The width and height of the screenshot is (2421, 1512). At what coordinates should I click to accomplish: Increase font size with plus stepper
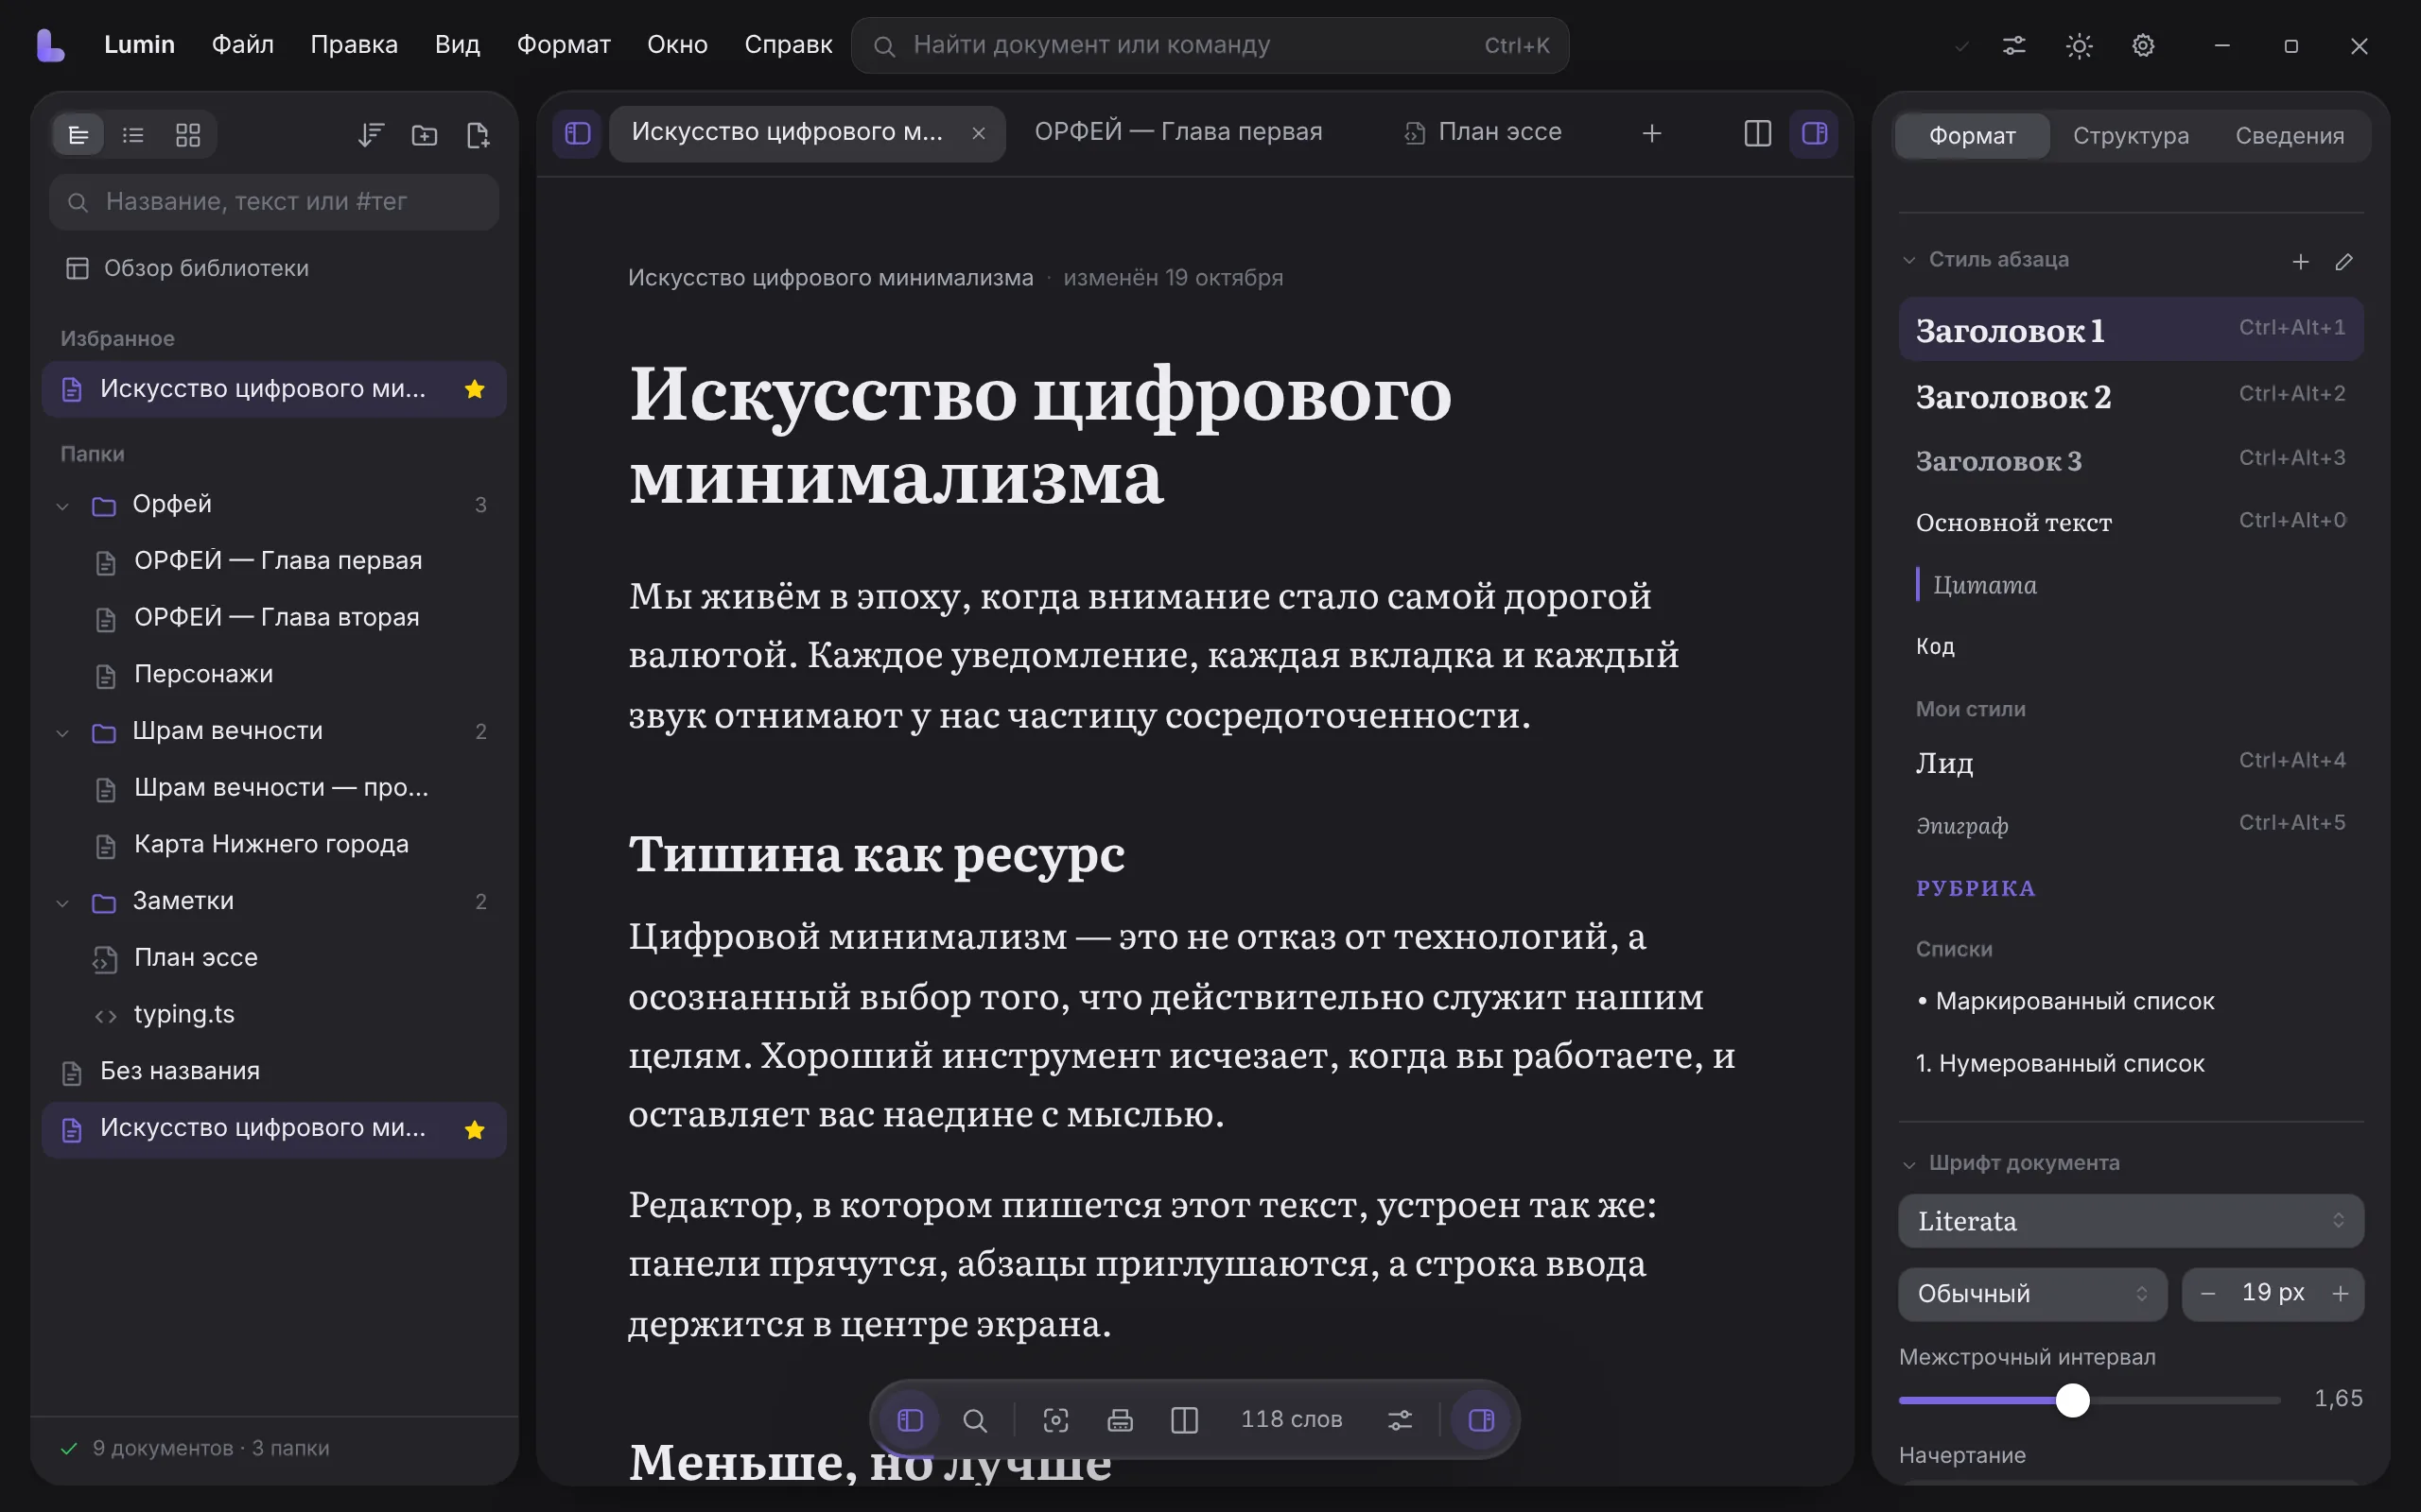[x=2340, y=1294]
